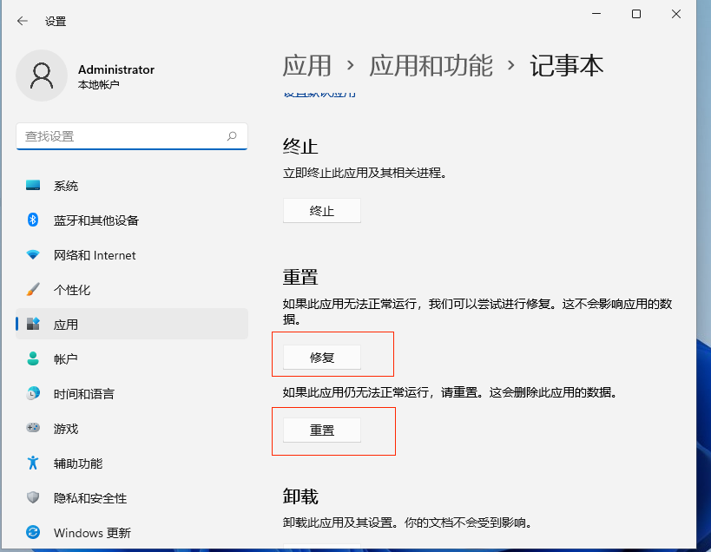Viewport: 711px width, 552px height.
Task: Click the Gaming controller icon
Action: tap(33, 428)
